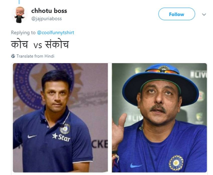This screenshot has height=175, width=213.
Task: Open the tweet options chevron menu
Action: point(204,15)
